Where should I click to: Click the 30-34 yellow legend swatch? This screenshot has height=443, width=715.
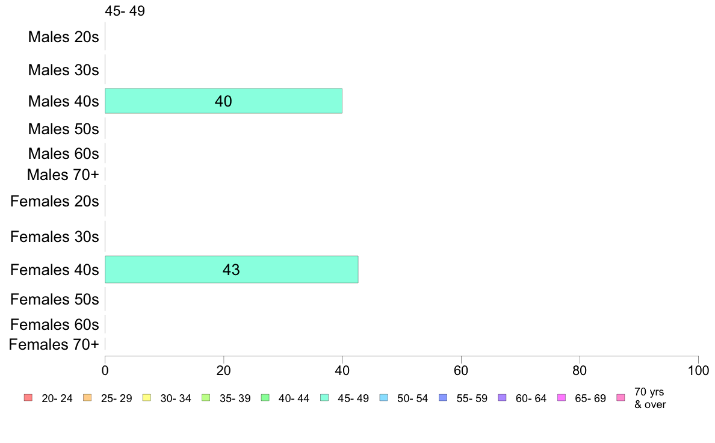coord(147,398)
